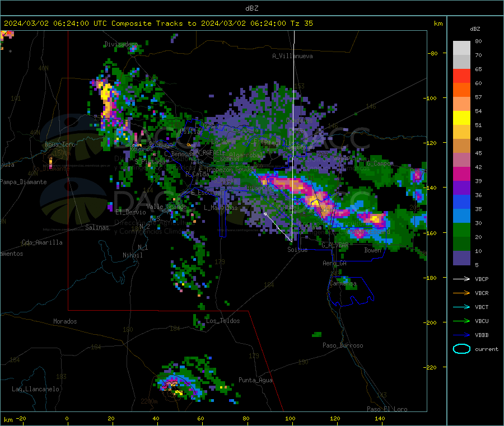Click the Morados map label
The height and width of the screenshot is (426, 504).
pos(65,321)
